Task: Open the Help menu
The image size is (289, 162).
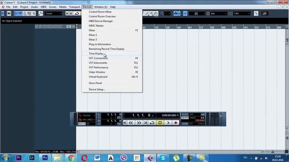Action: click(113, 7)
